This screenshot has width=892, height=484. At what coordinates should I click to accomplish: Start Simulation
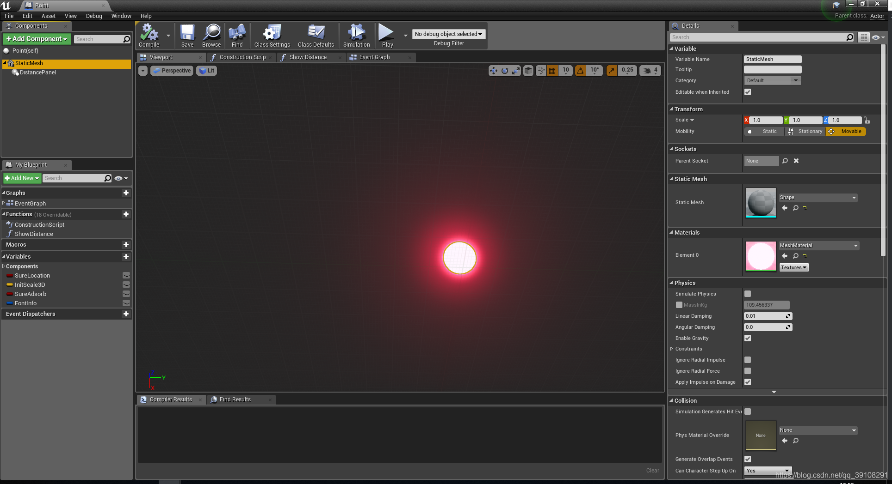click(356, 35)
